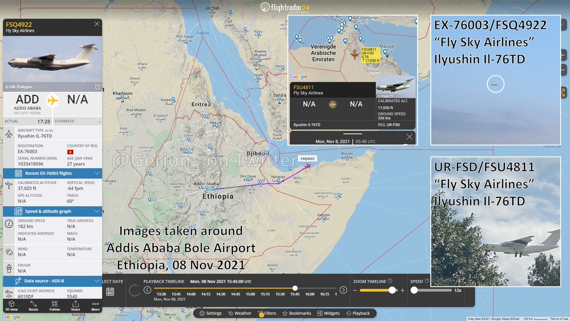
Task: Select the FSQ4922 aircraft icon on the map
Action: click(x=308, y=165)
